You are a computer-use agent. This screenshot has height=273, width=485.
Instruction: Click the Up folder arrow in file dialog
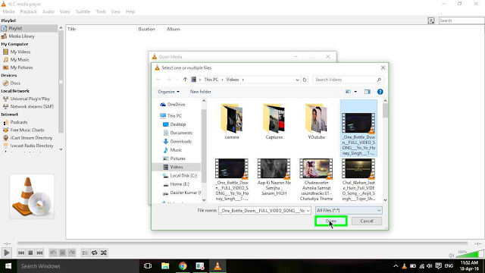point(185,80)
